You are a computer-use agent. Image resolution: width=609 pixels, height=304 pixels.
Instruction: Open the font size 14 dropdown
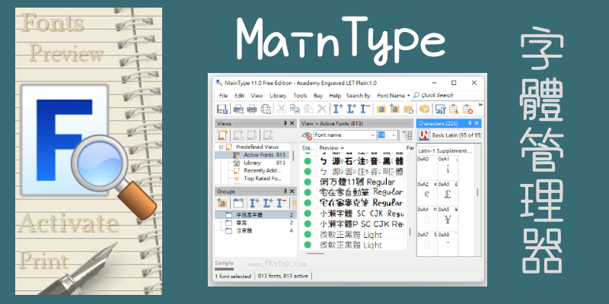[x=394, y=135]
